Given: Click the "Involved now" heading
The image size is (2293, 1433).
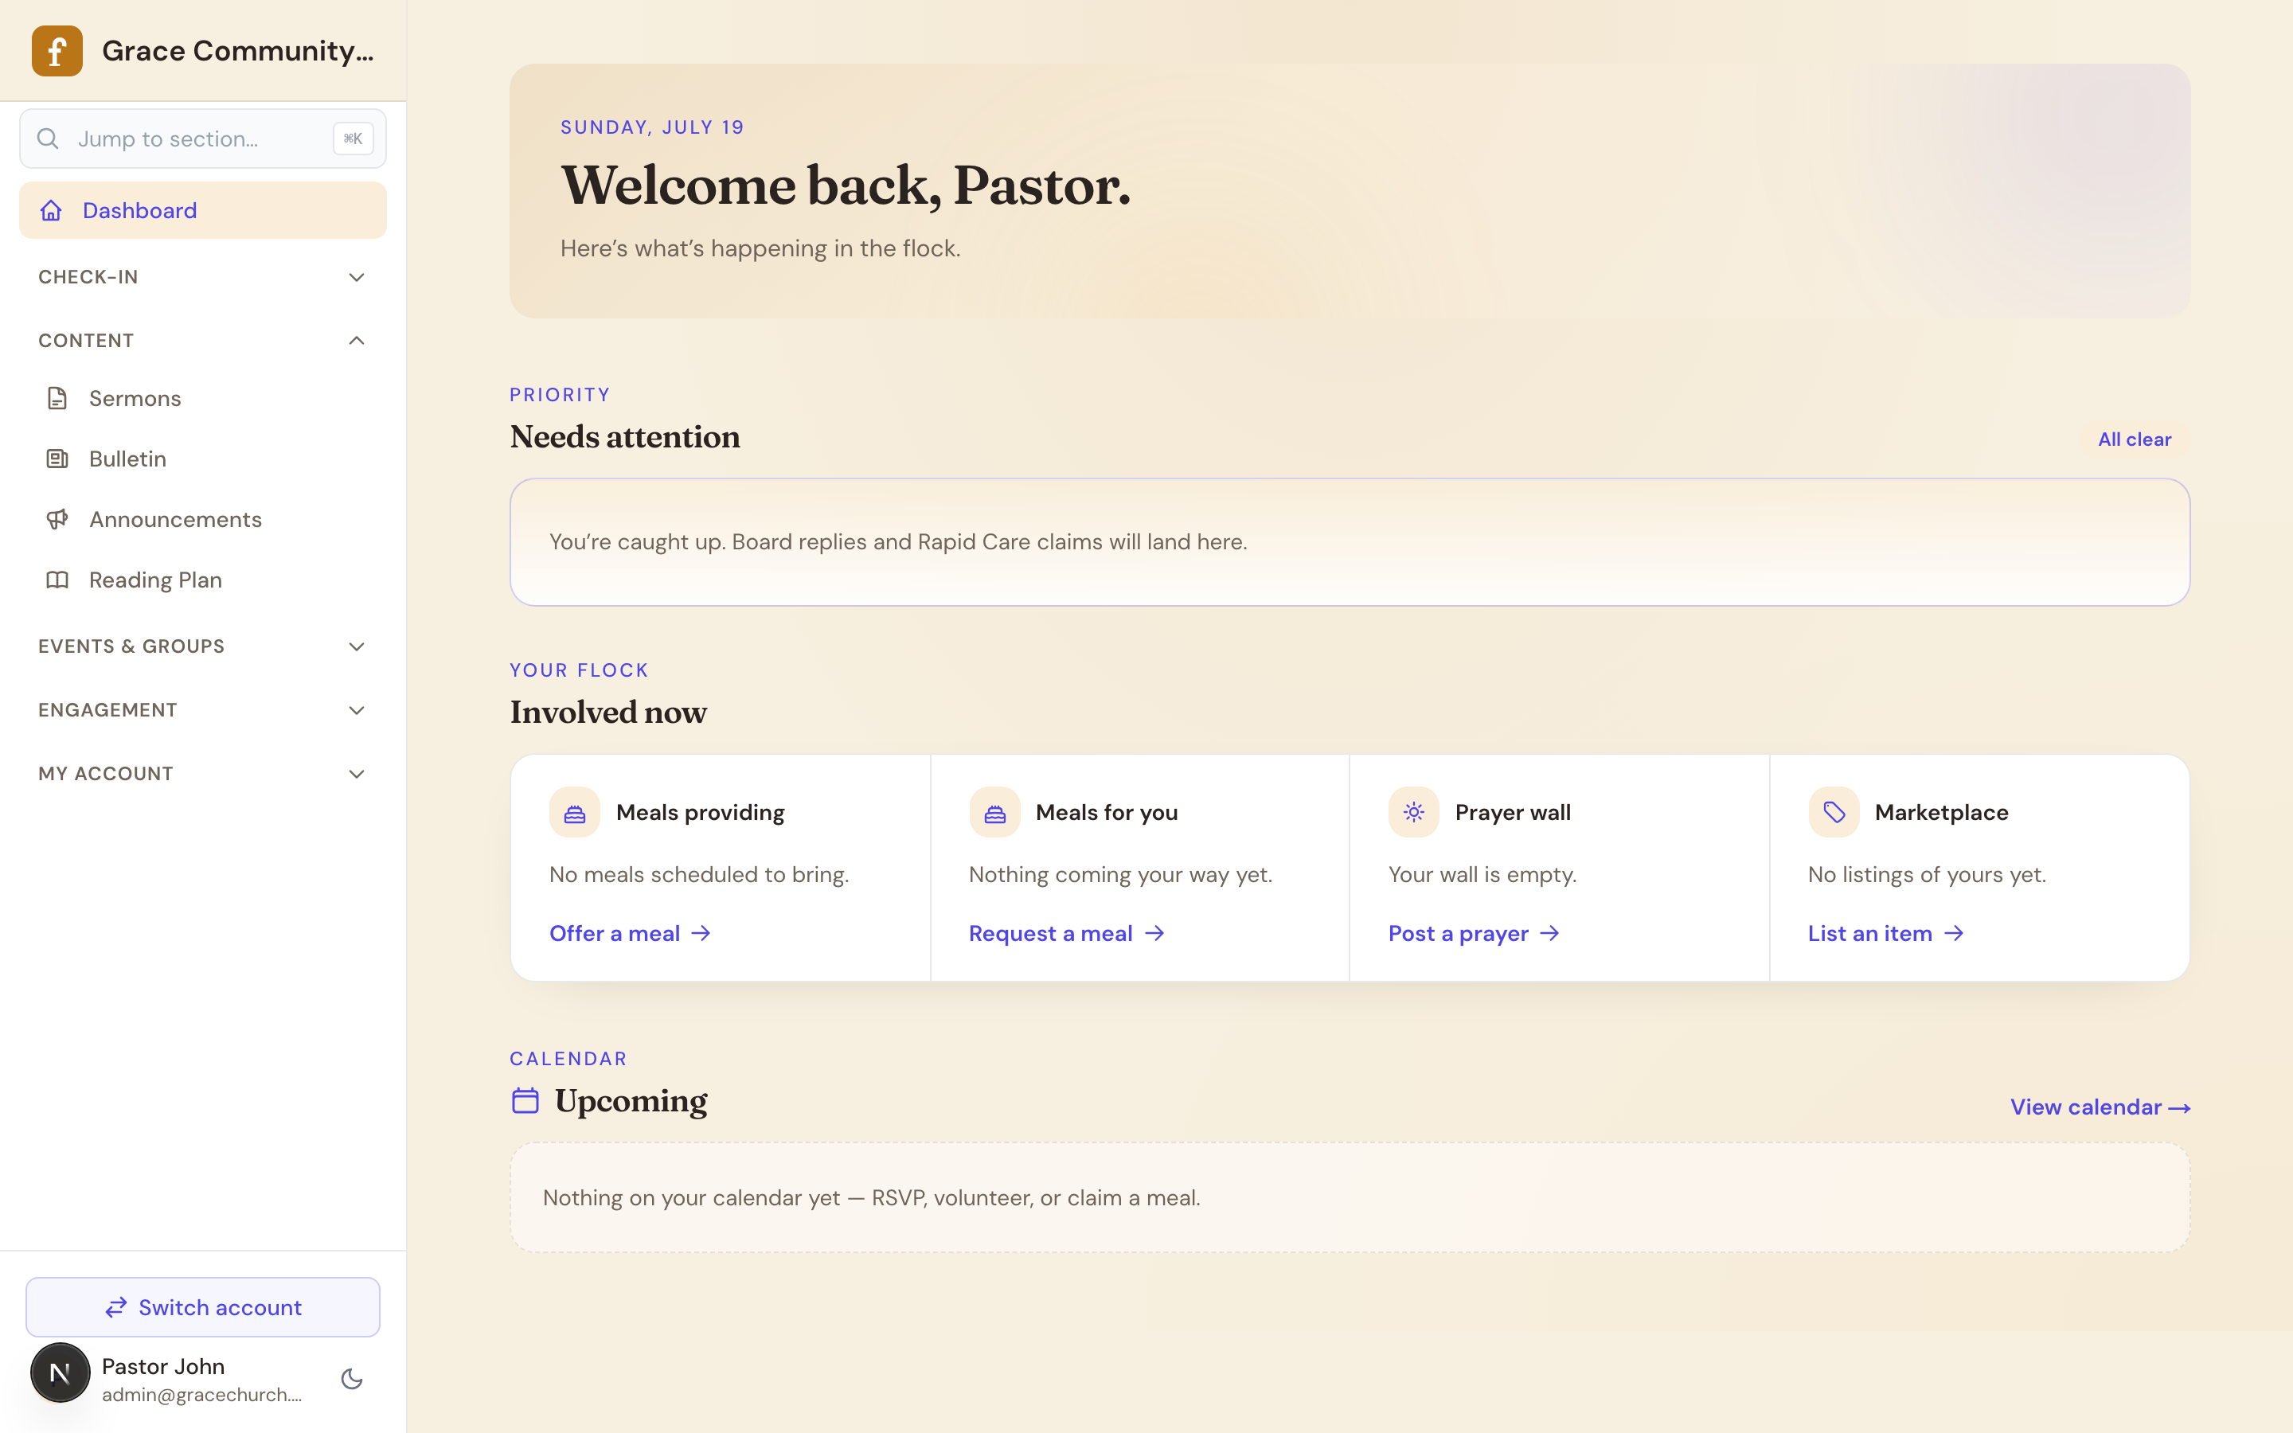Looking at the screenshot, I should pos(608,713).
